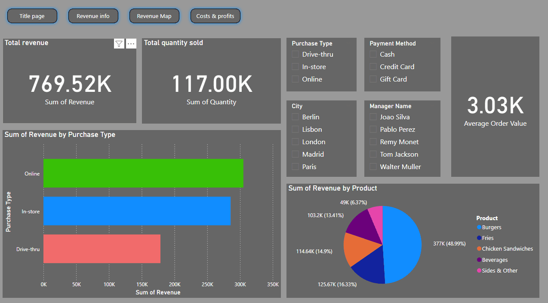Select Walter Muller in Manager Name slicer
548x303 pixels.
click(373, 167)
